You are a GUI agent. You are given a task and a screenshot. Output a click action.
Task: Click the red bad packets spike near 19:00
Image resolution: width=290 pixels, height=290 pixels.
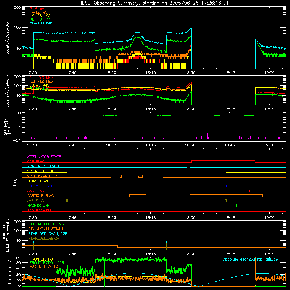(x=273, y=210)
